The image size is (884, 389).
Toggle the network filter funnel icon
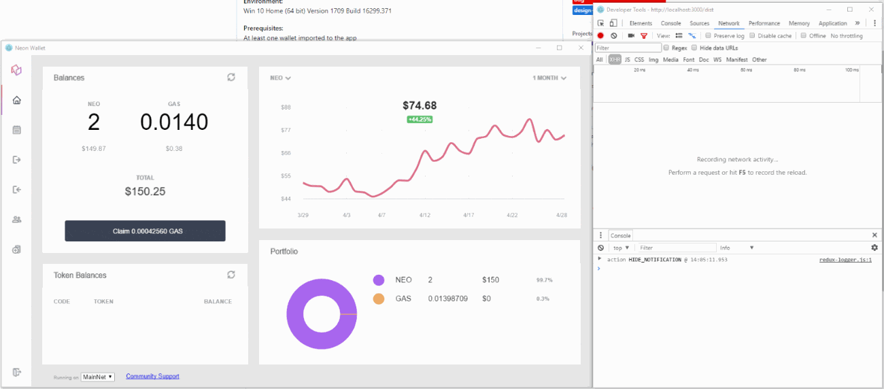coord(643,35)
